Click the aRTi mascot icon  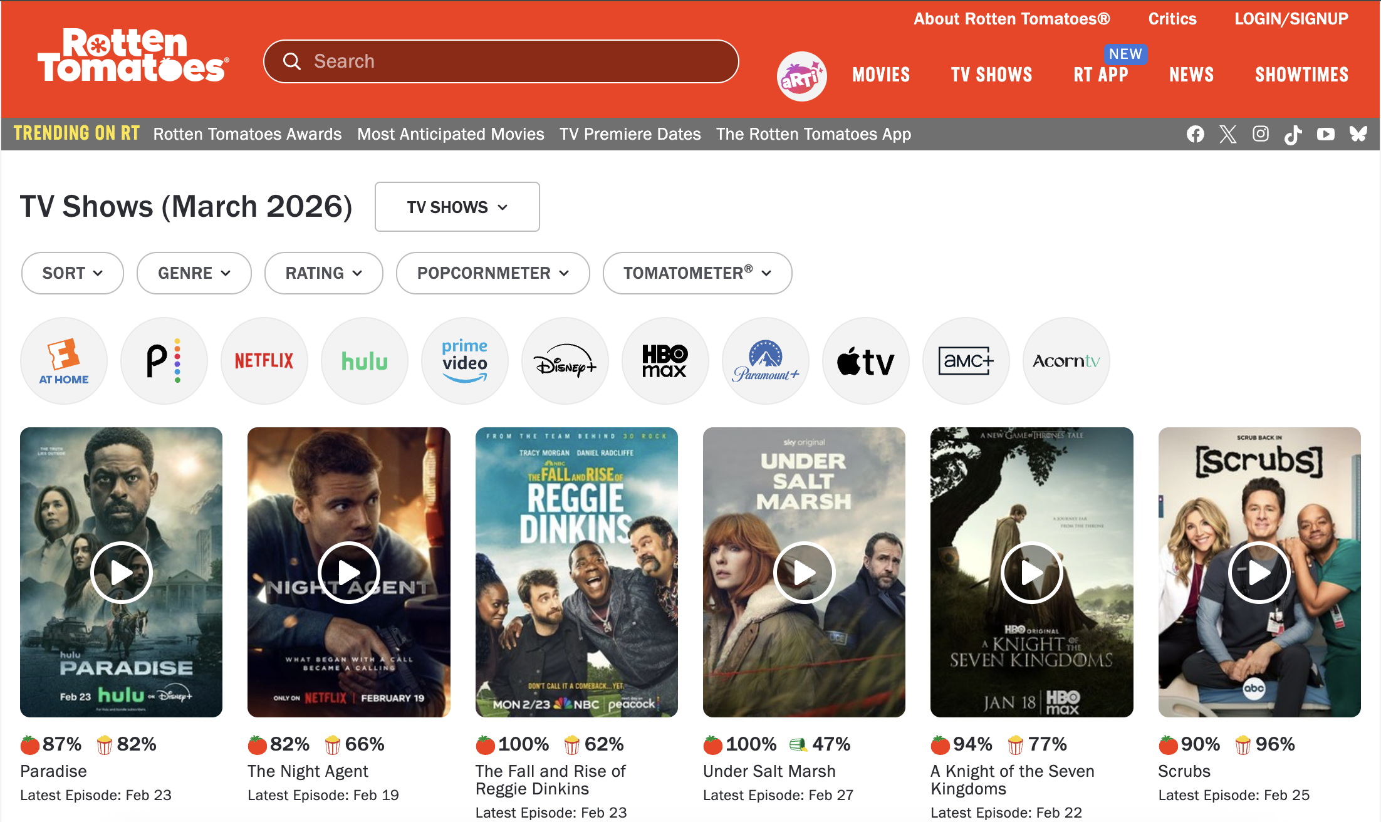click(801, 76)
